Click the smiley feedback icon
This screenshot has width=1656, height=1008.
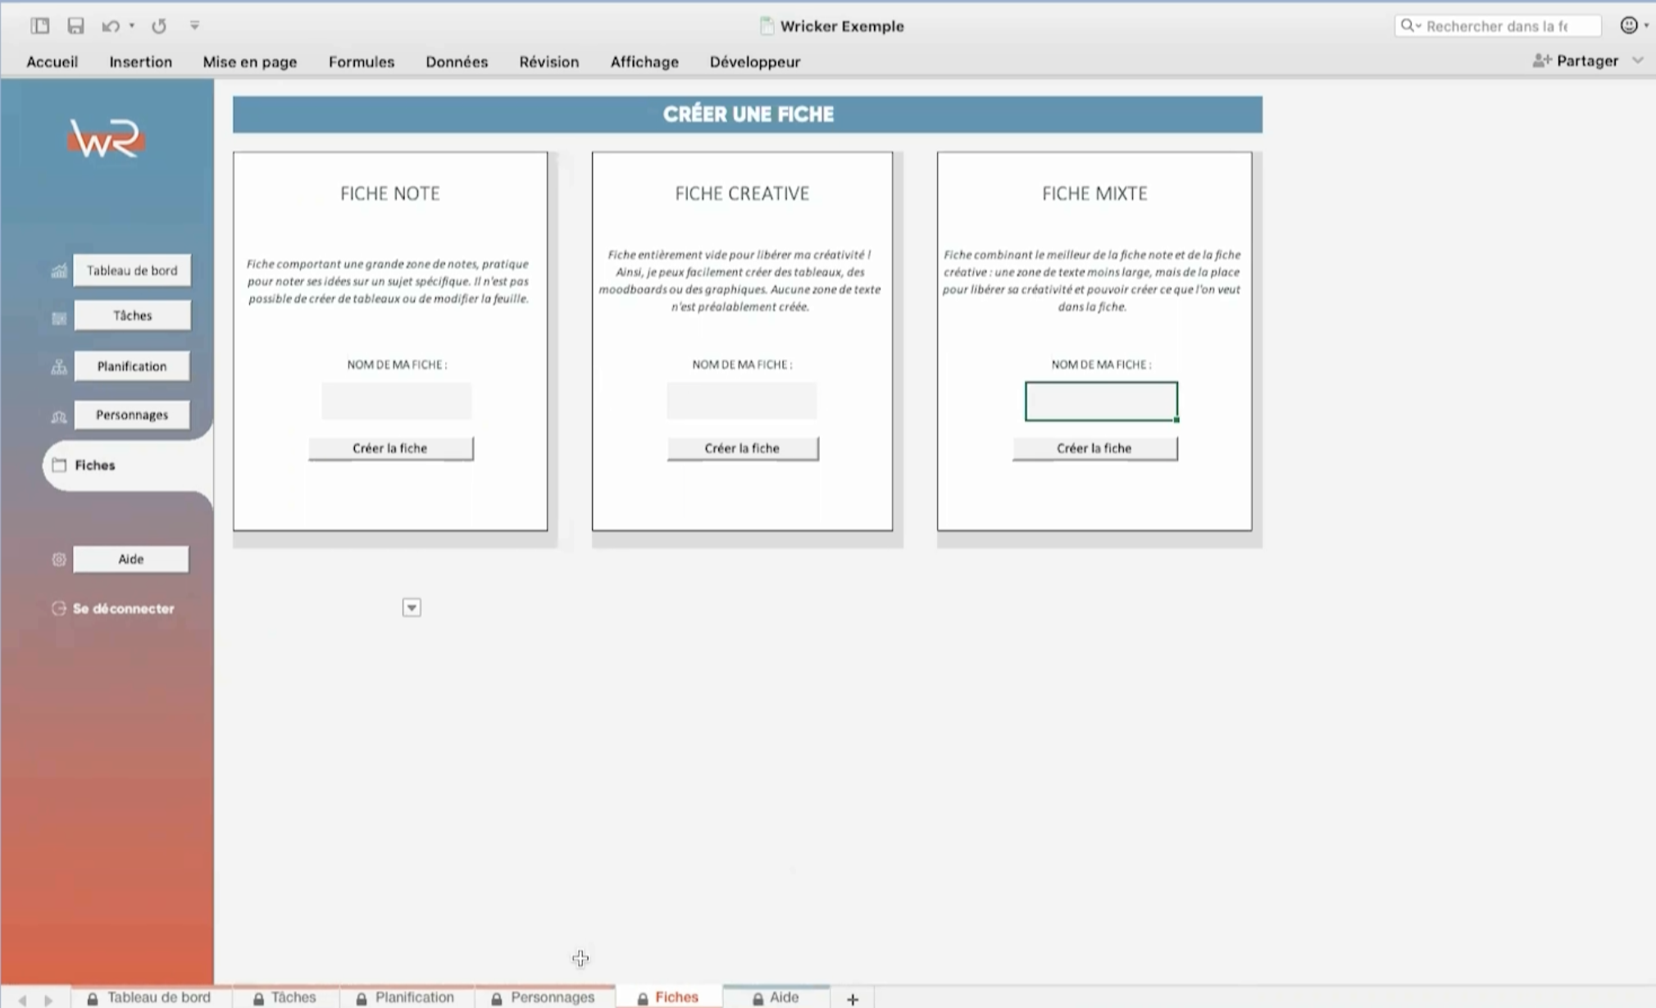1628,25
